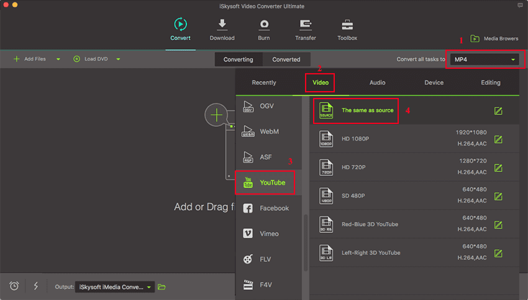The height and width of the screenshot is (300, 528).
Task: Open the Toolbox panel
Action: click(x=347, y=25)
